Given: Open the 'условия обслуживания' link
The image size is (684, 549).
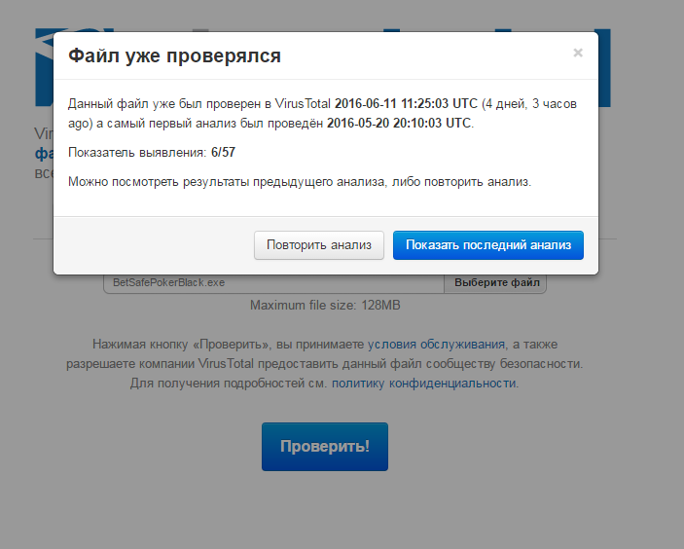Looking at the screenshot, I should point(436,345).
